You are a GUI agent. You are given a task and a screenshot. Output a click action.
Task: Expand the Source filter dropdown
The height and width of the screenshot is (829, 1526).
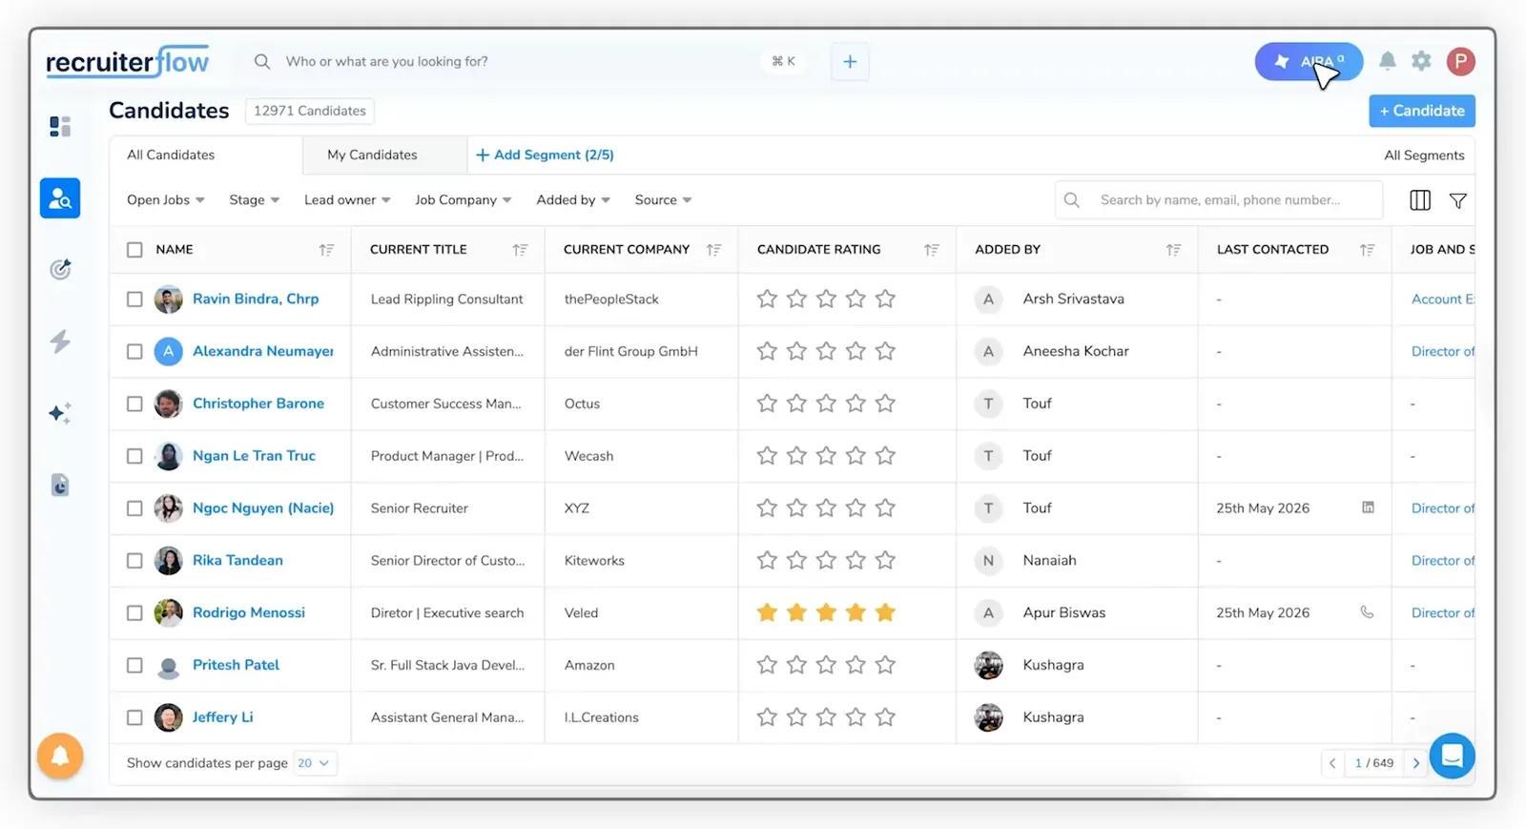tap(664, 200)
